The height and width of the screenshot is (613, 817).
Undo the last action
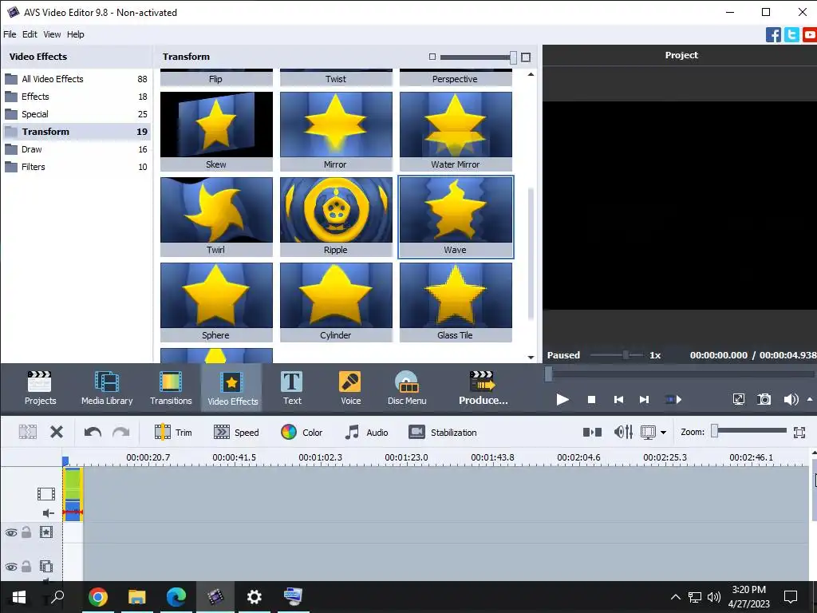[x=93, y=432]
